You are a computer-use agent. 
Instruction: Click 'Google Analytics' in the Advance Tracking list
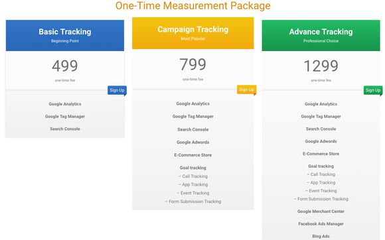(321, 104)
